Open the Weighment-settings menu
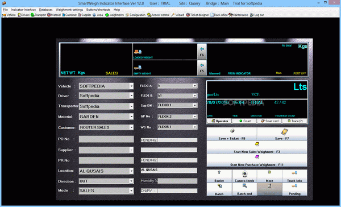The image size is (341, 207). point(69,10)
